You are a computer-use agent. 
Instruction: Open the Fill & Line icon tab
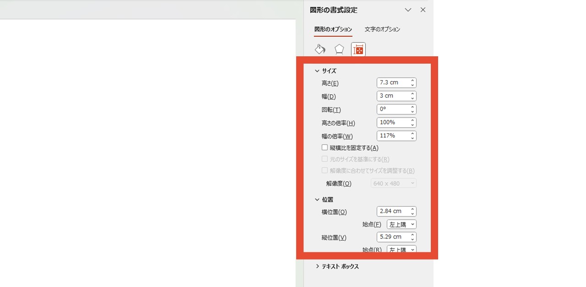coord(320,49)
